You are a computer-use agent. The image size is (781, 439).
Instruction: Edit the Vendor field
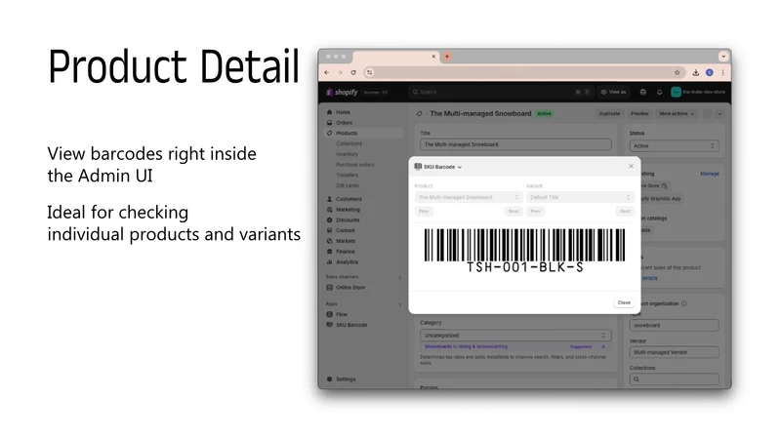[x=674, y=352]
